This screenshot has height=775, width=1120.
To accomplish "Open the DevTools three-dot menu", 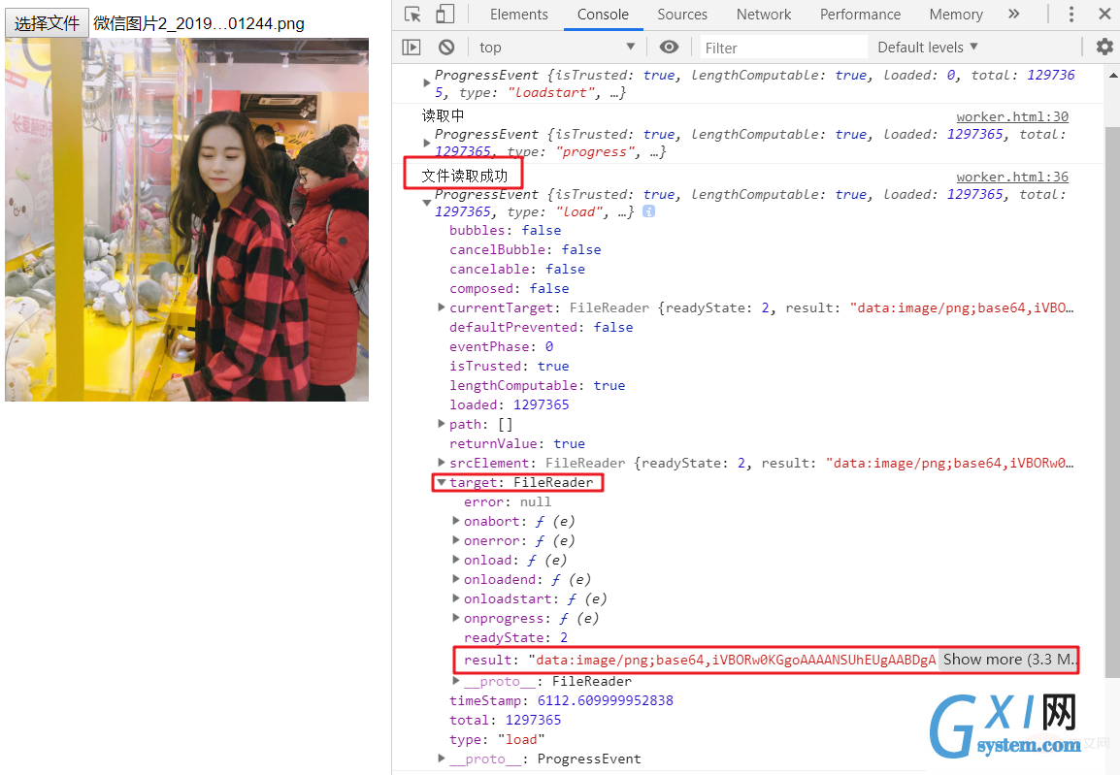I will [1071, 15].
